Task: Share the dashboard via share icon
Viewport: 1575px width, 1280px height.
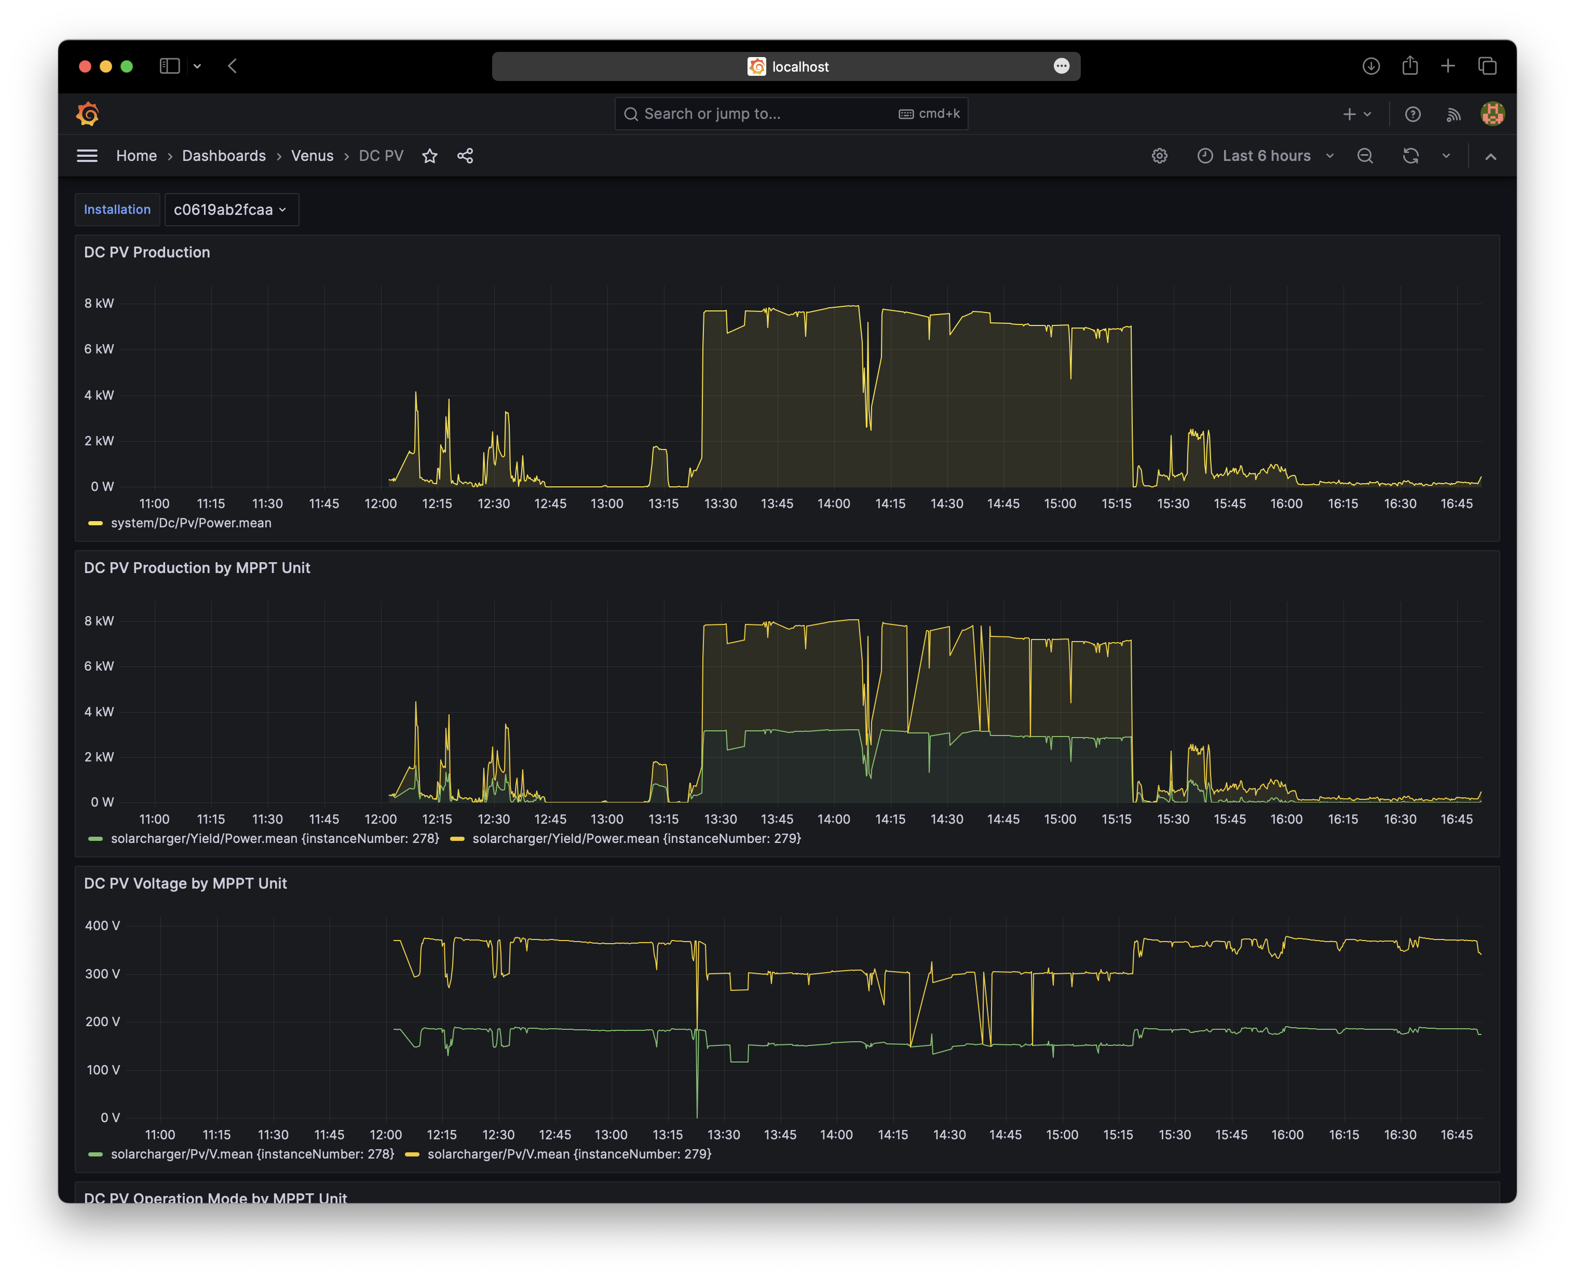Action: point(465,156)
